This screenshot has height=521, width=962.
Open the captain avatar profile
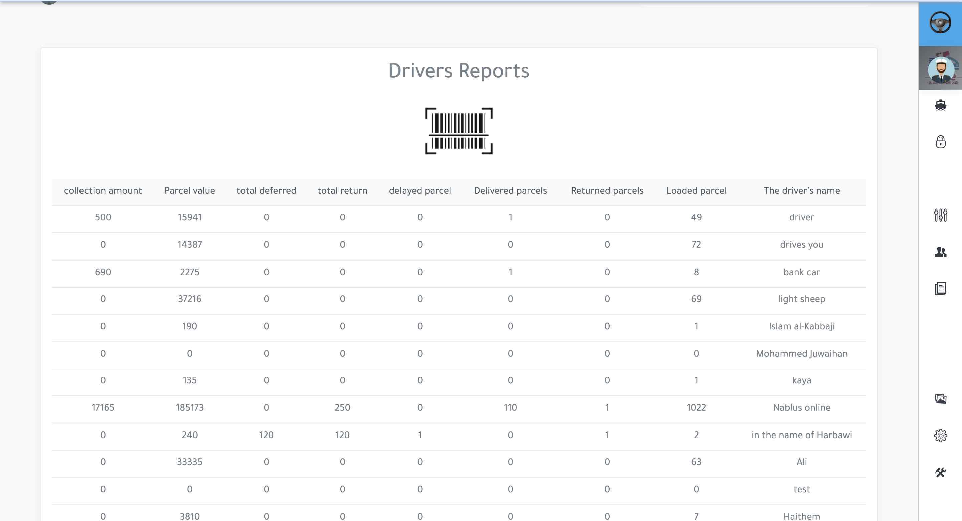click(940, 69)
